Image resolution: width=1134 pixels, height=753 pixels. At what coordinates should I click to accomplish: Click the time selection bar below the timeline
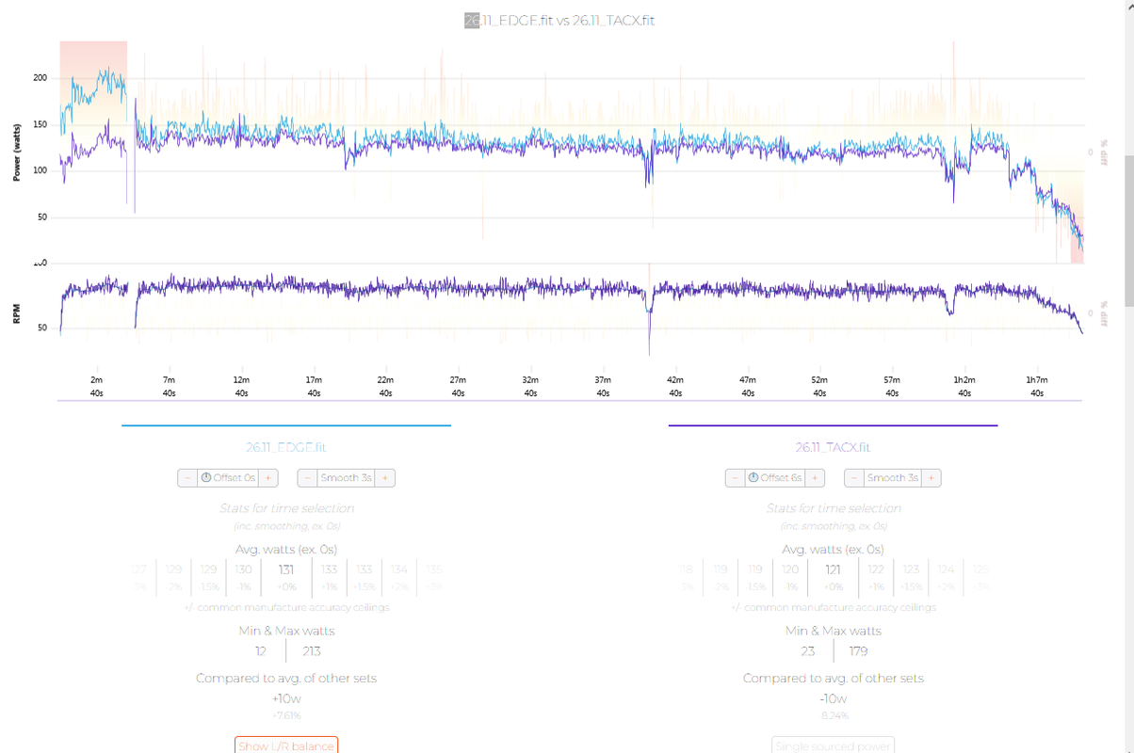point(570,401)
